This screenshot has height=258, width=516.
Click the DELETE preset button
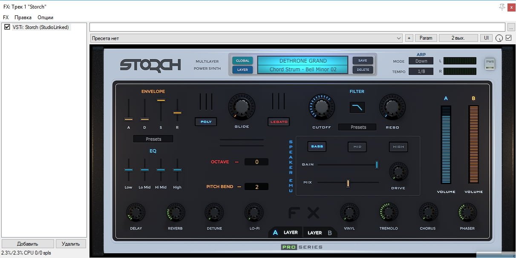pos(363,70)
